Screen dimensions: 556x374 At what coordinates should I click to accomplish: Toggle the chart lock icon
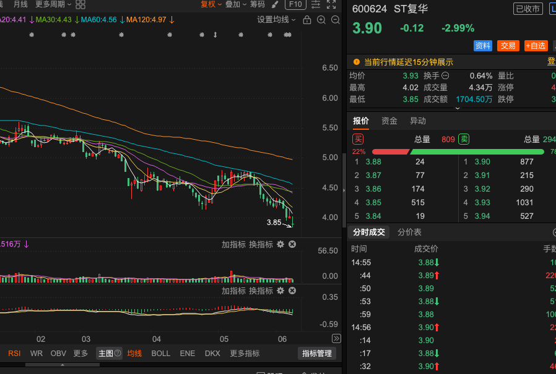(x=307, y=20)
